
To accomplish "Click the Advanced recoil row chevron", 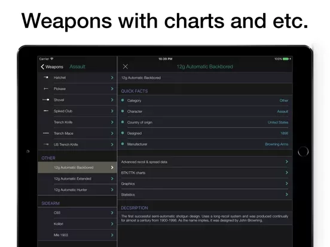I will click(286, 162).
